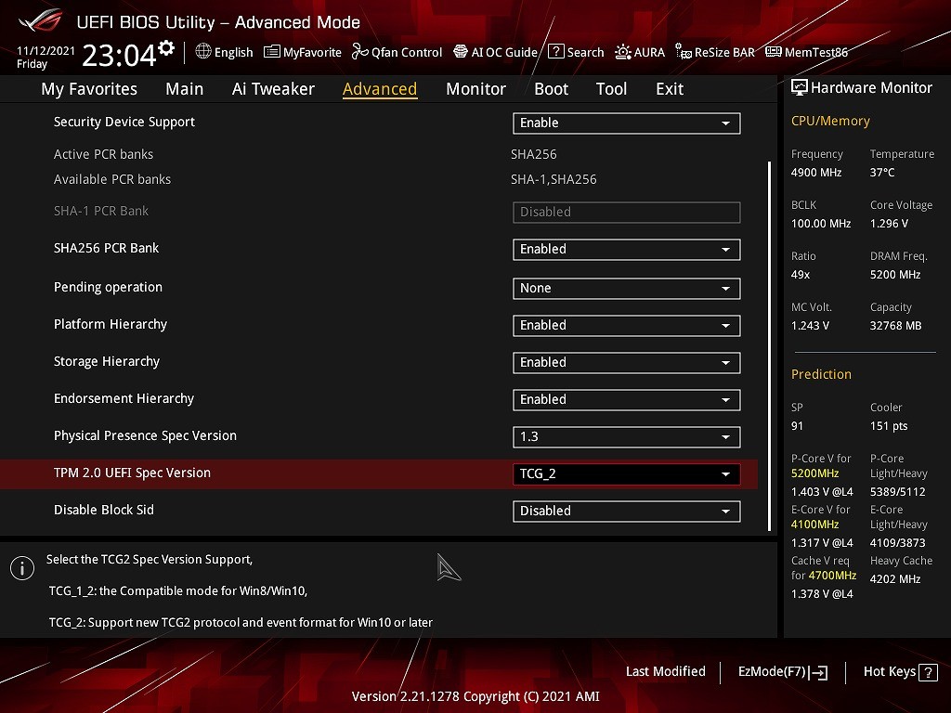Click the 4700MHz cache value
951x713 pixels.
(x=832, y=576)
